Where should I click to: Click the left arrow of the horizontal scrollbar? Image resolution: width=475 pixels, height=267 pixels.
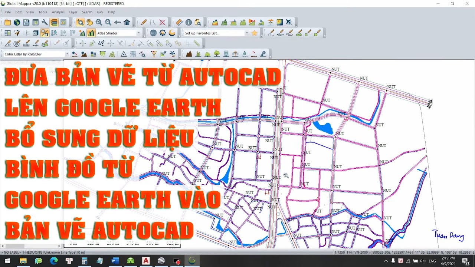click(3, 246)
